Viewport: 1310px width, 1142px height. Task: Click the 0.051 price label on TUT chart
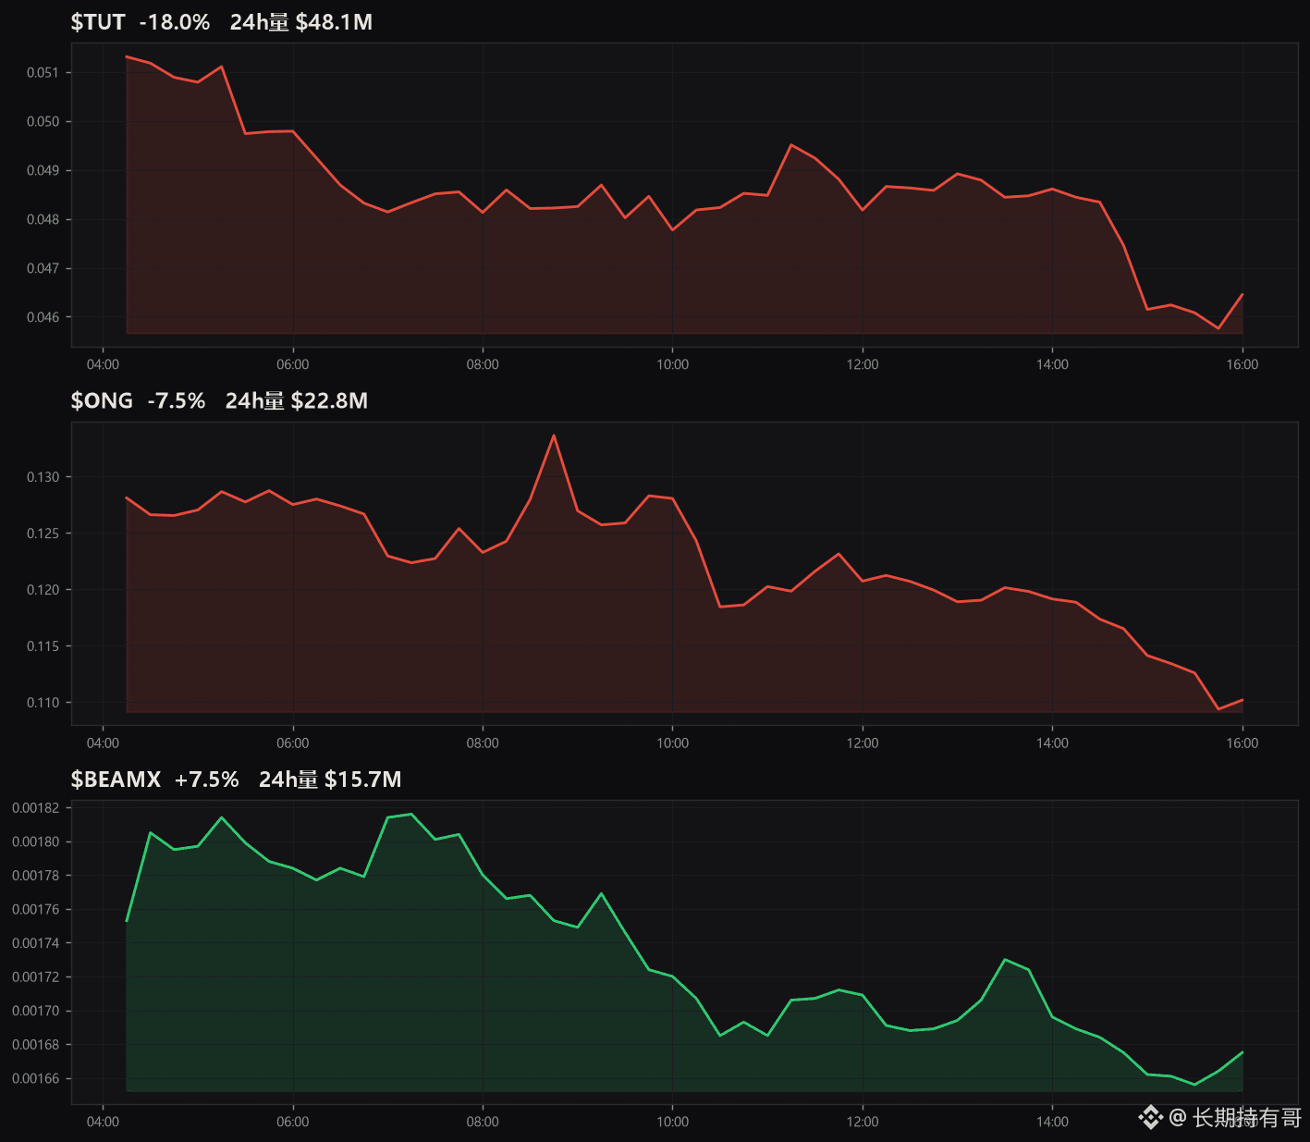click(x=43, y=72)
